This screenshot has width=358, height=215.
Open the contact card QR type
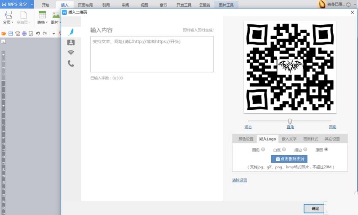(71, 42)
